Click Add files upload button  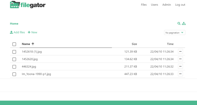click(x=17, y=32)
